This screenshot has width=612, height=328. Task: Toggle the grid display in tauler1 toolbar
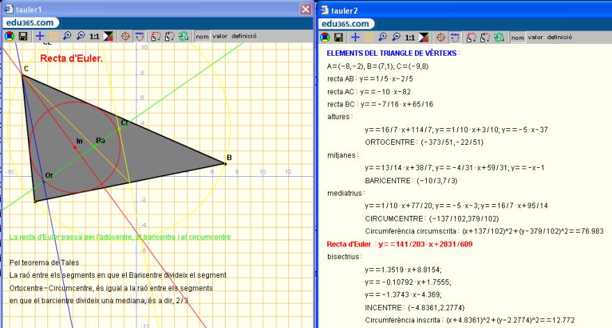pos(53,36)
